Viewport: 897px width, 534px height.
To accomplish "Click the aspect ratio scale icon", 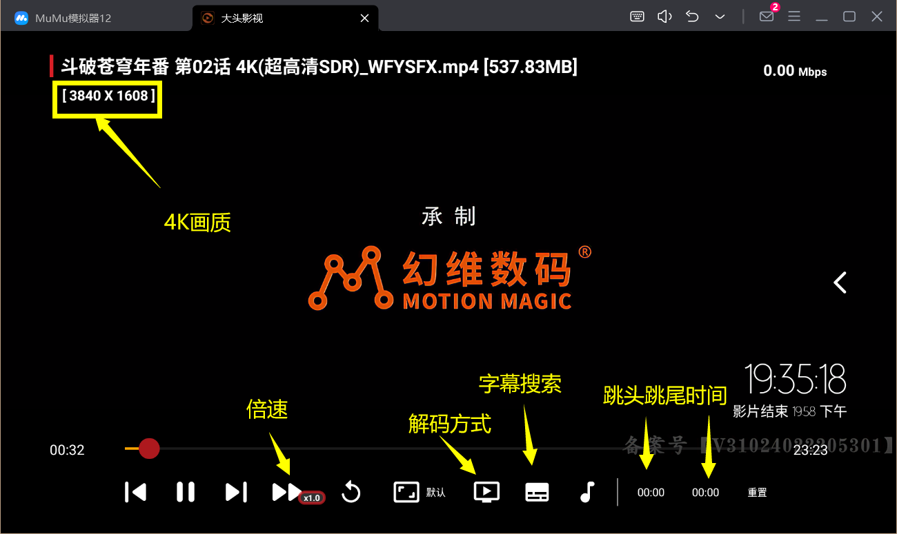I will tap(406, 492).
